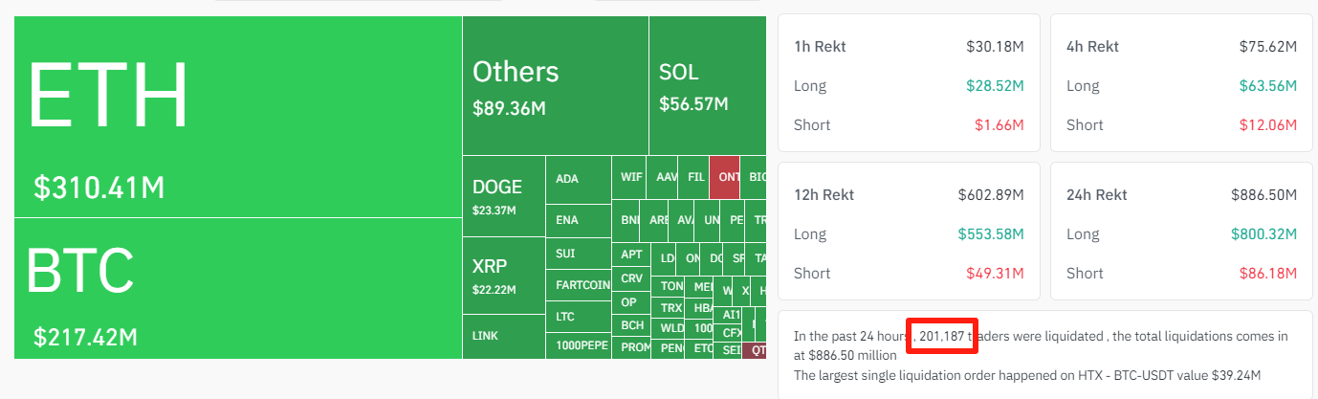Select the DOGE heatmap tile
The height and width of the screenshot is (399, 1318).
(503, 196)
